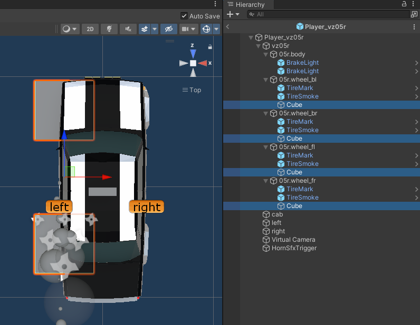This screenshot has width=420, height=325.
Task: Click the red X axis gizmo cone
Action: (203, 63)
